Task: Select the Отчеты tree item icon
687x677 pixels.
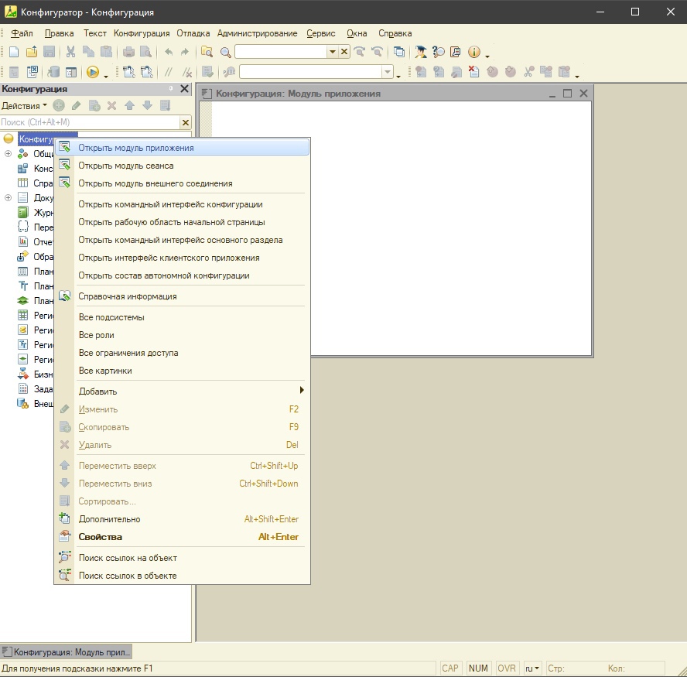Action: (x=22, y=242)
